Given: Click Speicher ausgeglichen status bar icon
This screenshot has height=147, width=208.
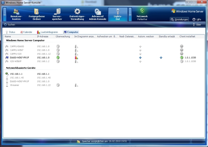Looking at the screenshot, I should (78, 141).
